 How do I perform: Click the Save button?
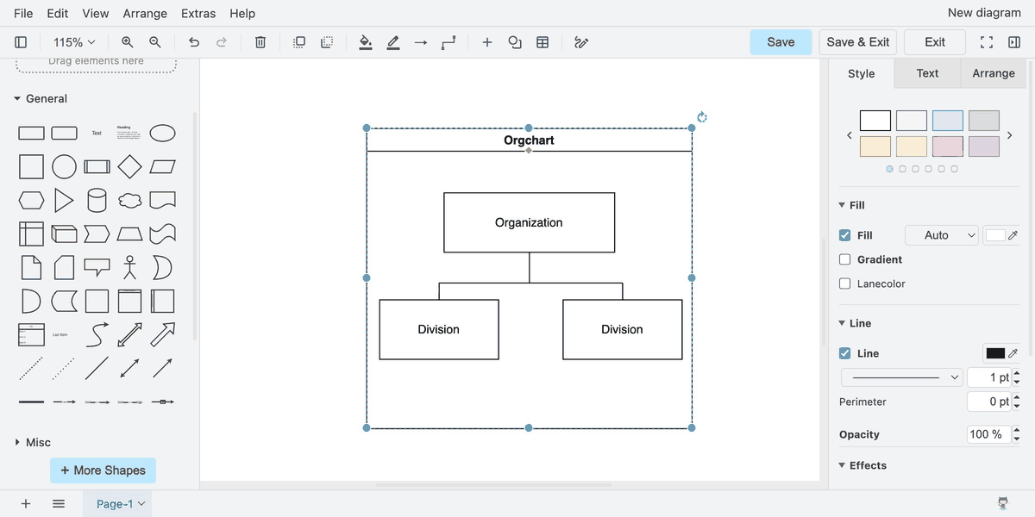[x=781, y=42]
